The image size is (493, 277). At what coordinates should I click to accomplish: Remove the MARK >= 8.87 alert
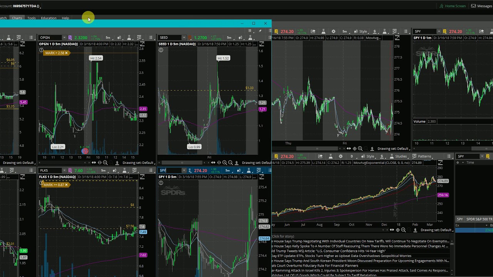point(66,185)
